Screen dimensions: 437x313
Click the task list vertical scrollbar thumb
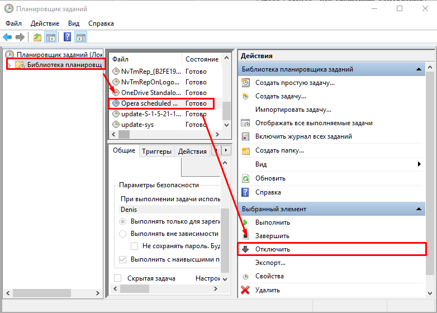pos(226,111)
